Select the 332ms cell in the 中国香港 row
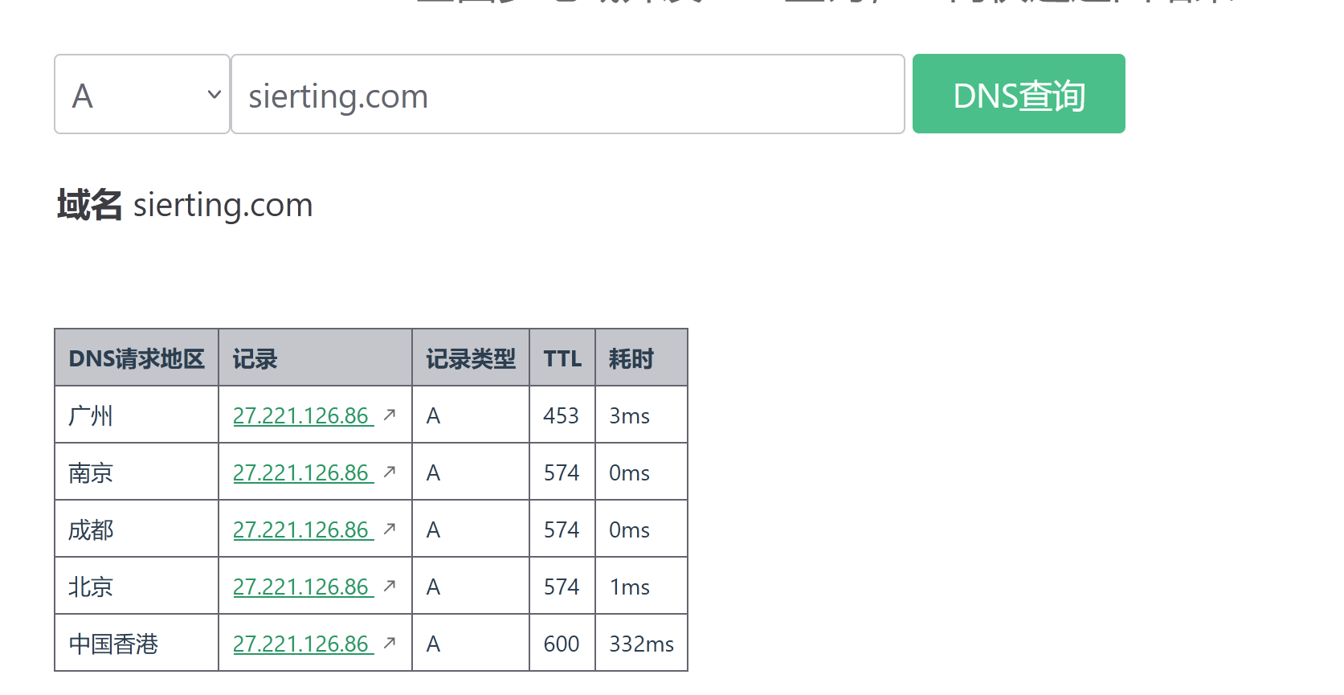Image resolution: width=1344 pixels, height=695 pixels. click(641, 644)
